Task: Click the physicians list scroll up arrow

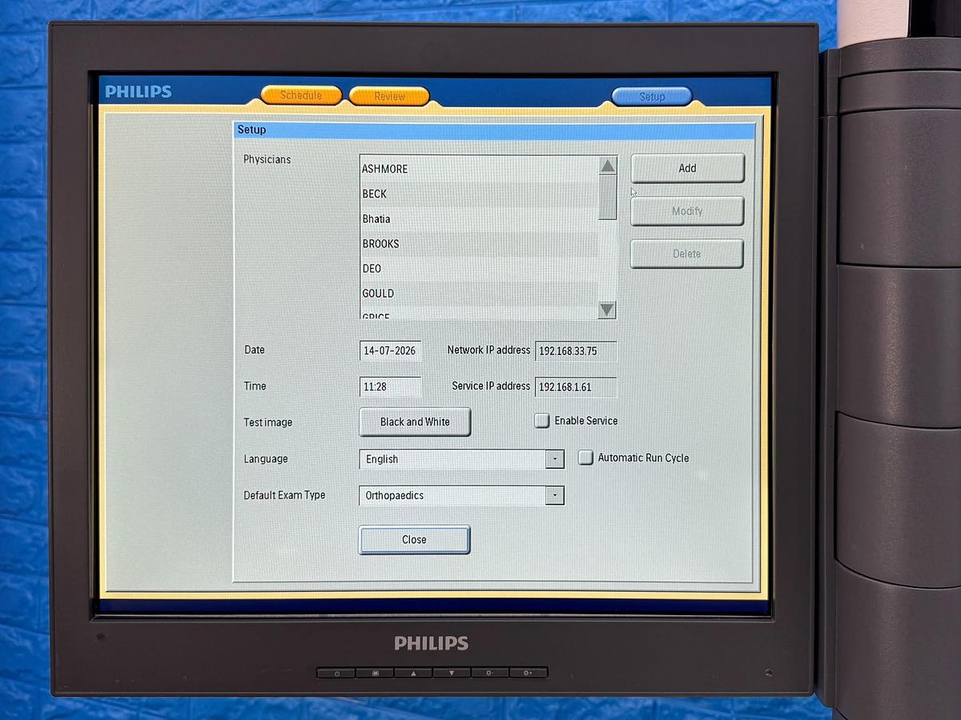Action: 608,166
